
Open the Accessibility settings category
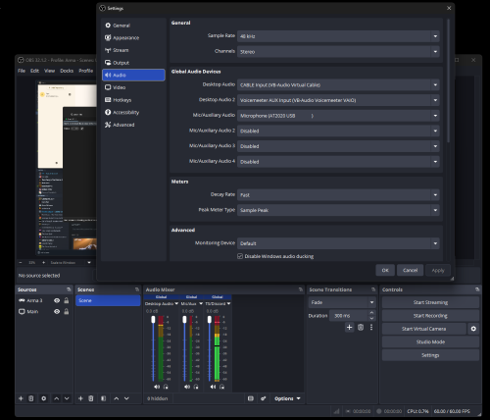click(133, 112)
